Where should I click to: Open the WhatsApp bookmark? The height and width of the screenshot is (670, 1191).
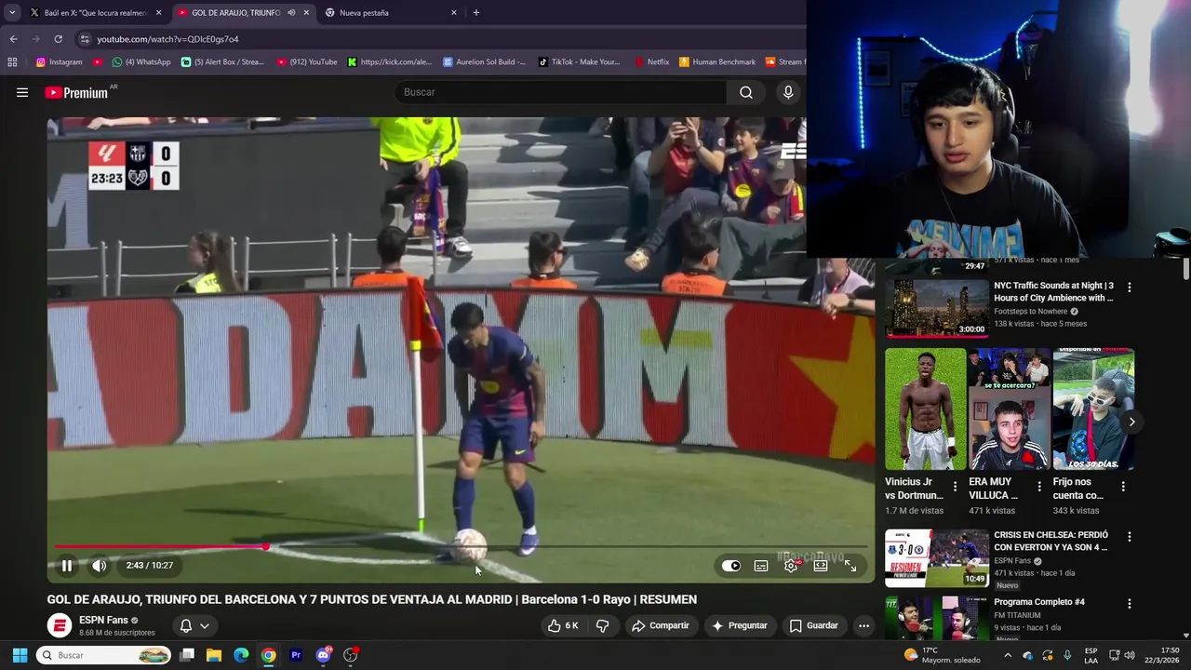[141, 62]
